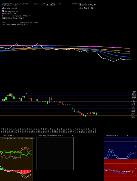This screenshot has width=137, height=181.
Task: Click the ADX: 40.25 +DY: 21.24 header
Action: [18, 138]
